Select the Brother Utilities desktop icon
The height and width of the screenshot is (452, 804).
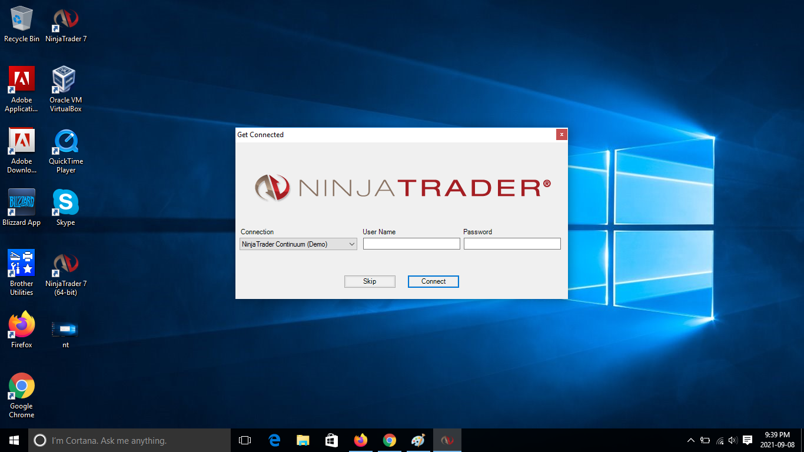[x=22, y=273]
